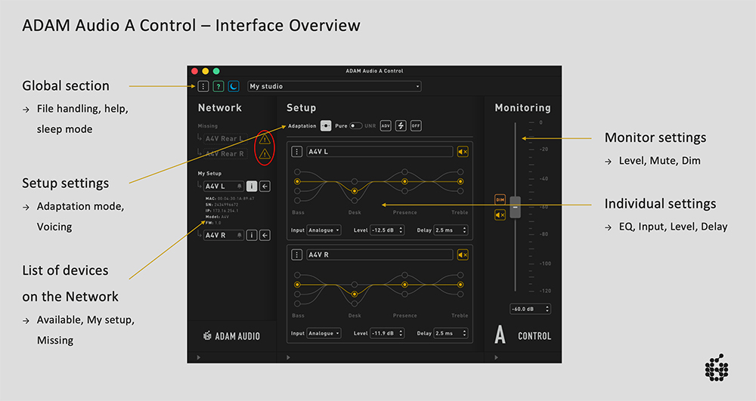Select A4V L Presence EQ top node

click(404, 172)
